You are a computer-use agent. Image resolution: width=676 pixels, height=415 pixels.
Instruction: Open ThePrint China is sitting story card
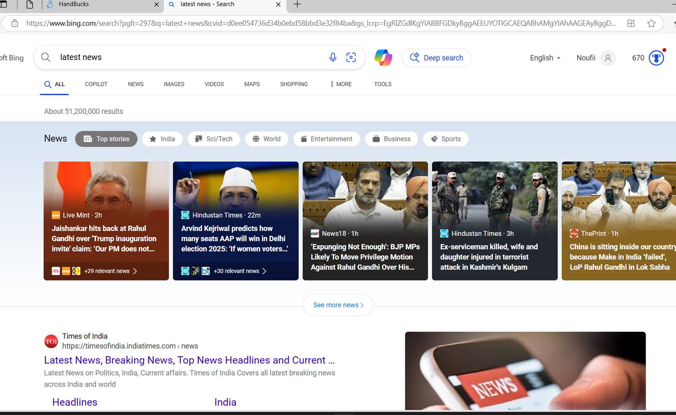pos(619,221)
